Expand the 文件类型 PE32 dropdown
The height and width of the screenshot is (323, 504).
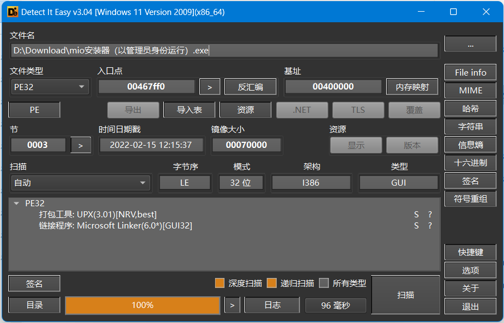(x=50, y=87)
